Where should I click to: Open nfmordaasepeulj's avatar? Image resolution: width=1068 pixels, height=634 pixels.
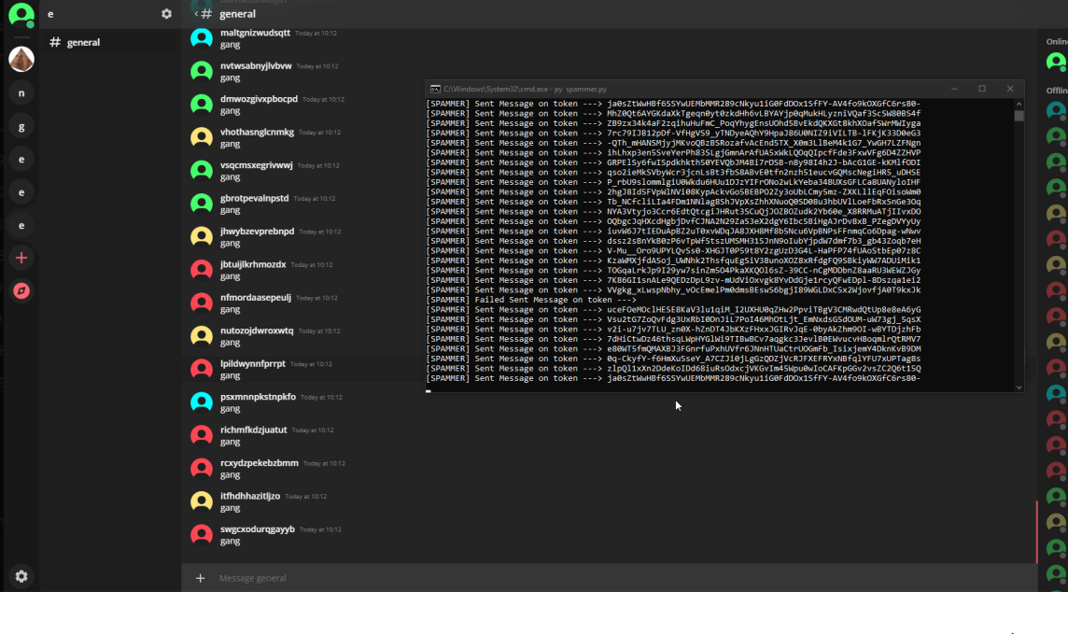coord(201,303)
